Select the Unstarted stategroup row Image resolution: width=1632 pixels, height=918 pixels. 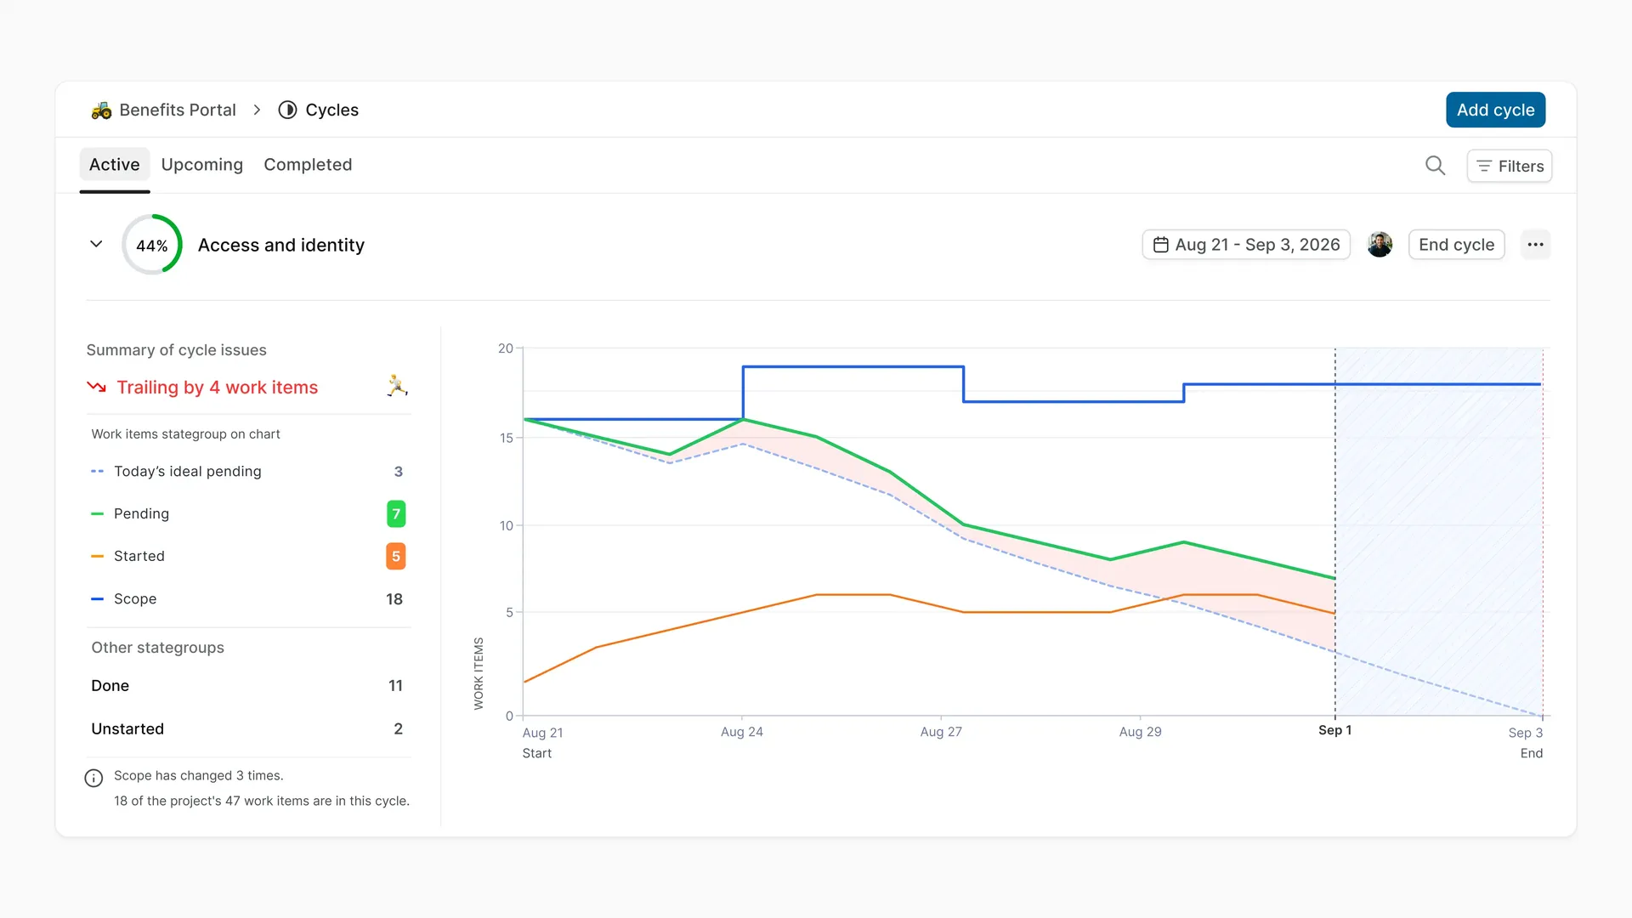point(246,729)
